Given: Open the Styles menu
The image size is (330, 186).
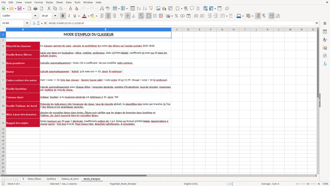Looking at the screenshot, I should click(x=50, y=2).
